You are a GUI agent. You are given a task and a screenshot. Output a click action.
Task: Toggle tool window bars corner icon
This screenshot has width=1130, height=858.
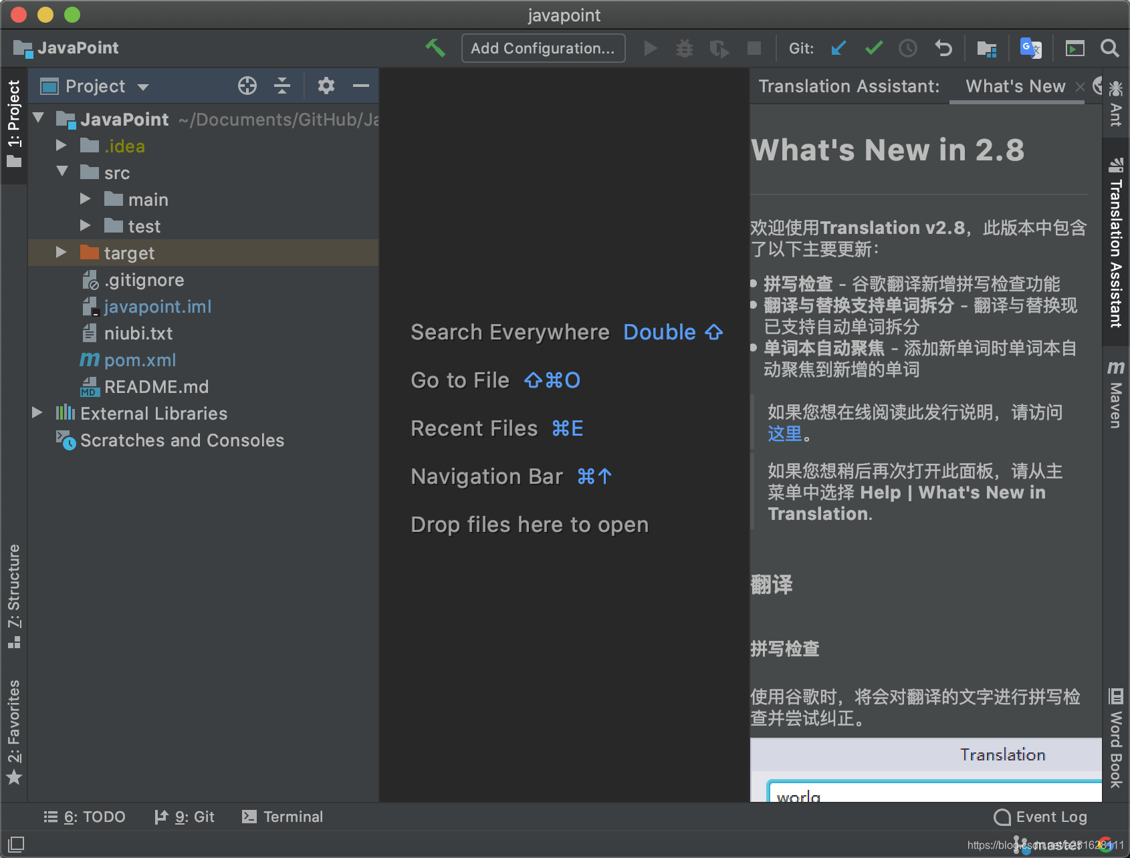tap(16, 844)
